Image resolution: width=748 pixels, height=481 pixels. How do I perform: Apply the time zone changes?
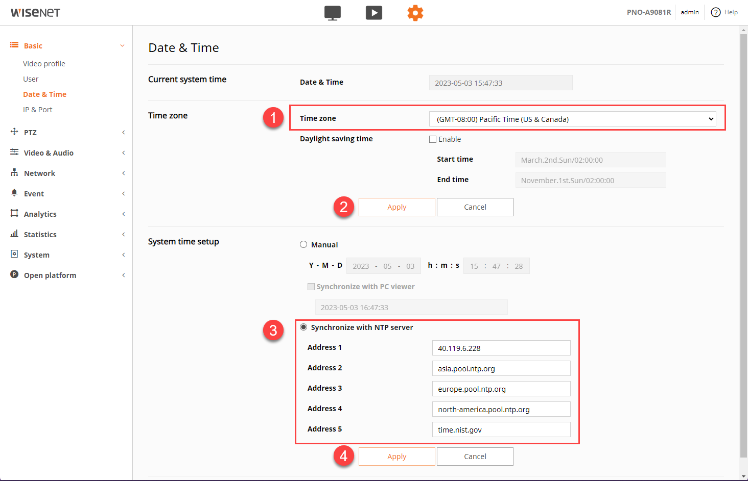tap(396, 207)
